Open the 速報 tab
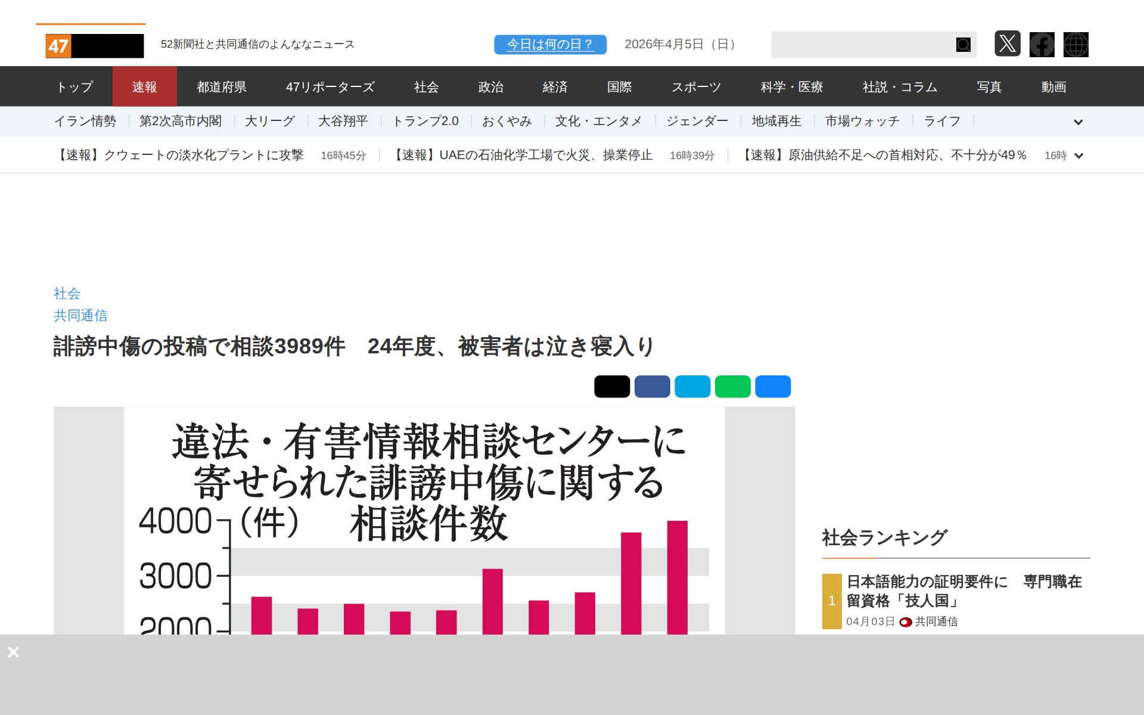The height and width of the screenshot is (715, 1144). (144, 87)
